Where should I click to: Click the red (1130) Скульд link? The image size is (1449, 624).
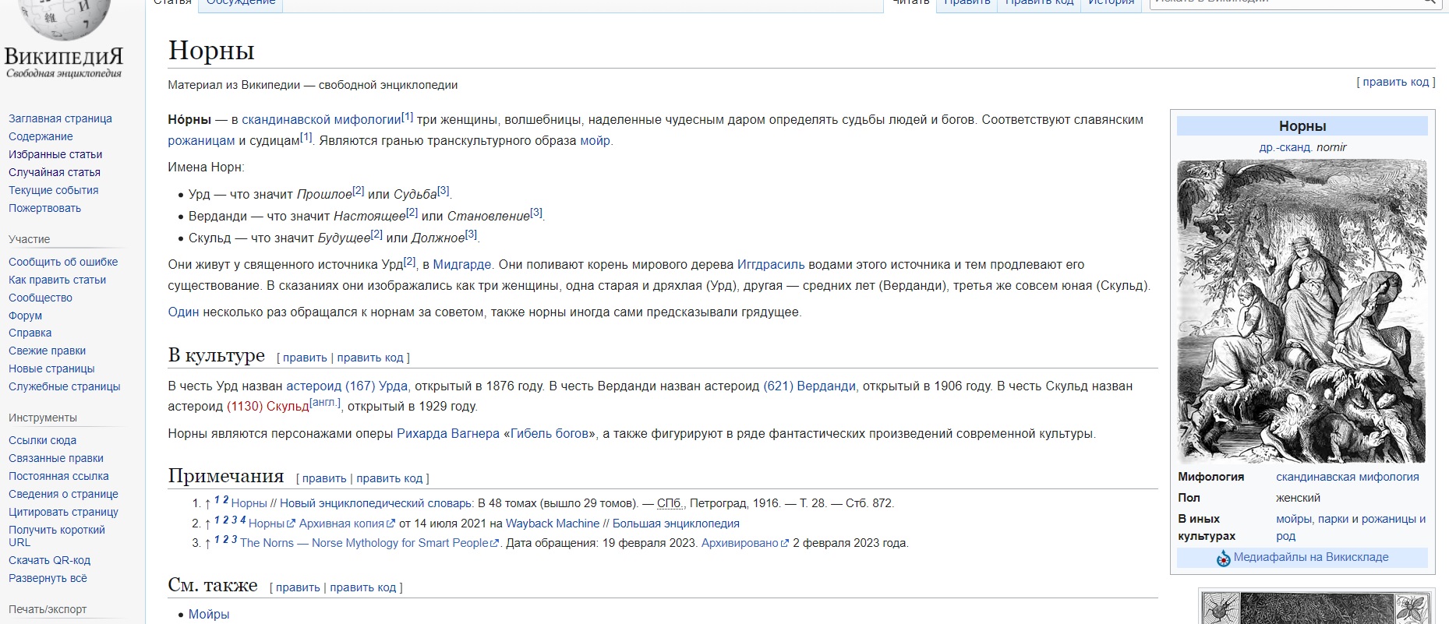(x=268, y=407)
